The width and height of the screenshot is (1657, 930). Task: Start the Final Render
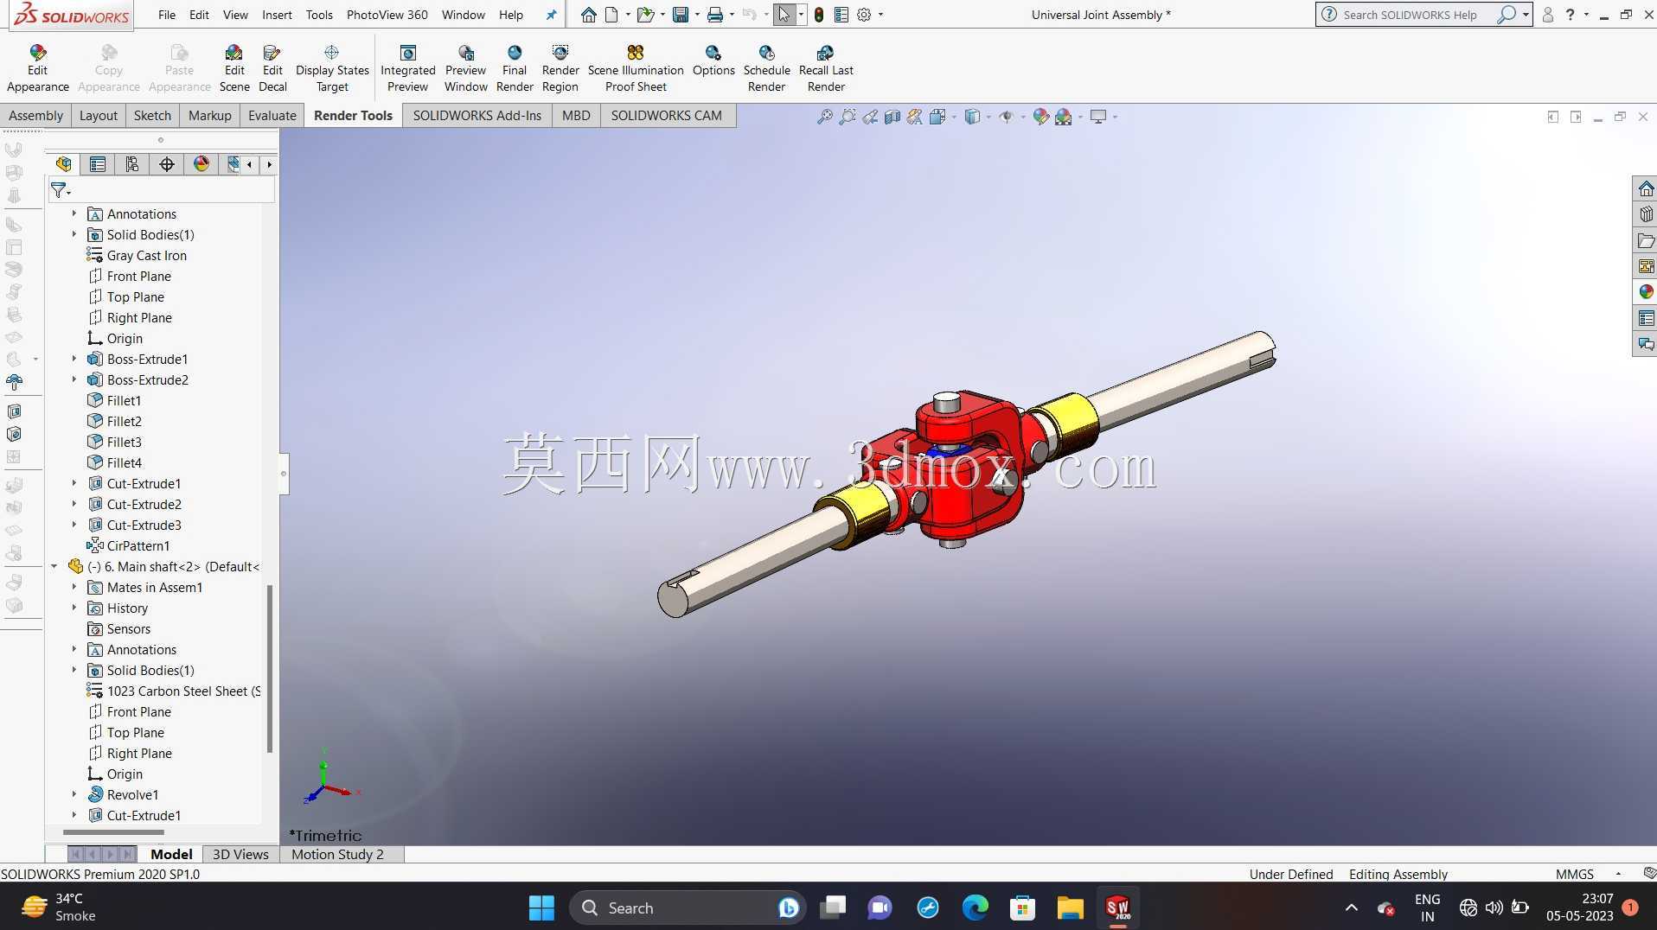(x=515, y=68)
